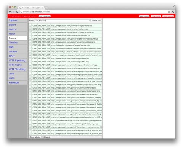This screenshot has height=149, width=183.
Task: Select the video_play.png request URL
Action: point(74,124)
